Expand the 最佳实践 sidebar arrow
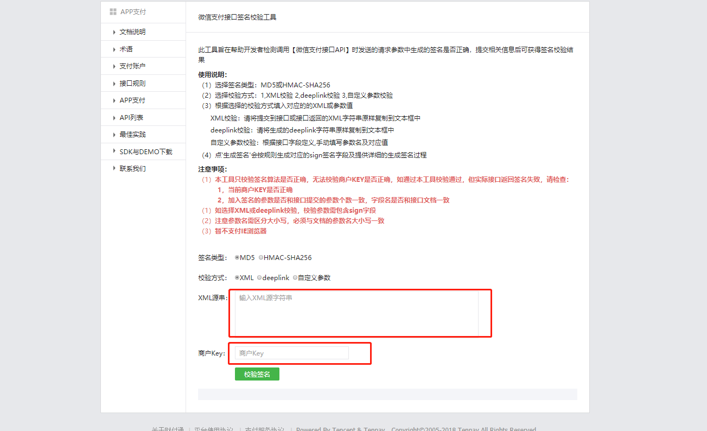Viewport: 707px width, 431px height. pos(114,134)
